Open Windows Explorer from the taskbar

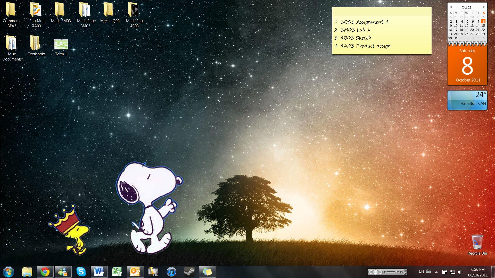coord(27,272)
